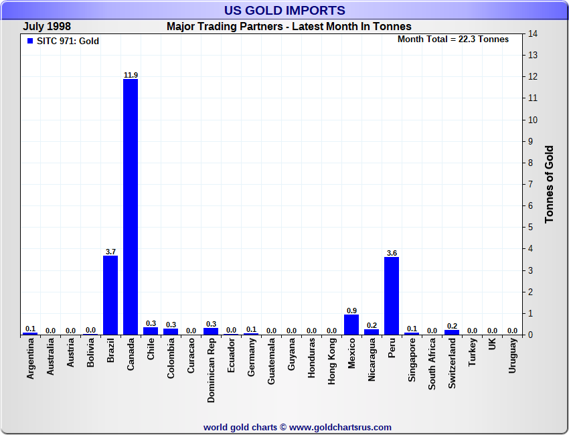Click the Major Trading Partners subtitle
The image size is (569, 435).
tap(289, 26)
